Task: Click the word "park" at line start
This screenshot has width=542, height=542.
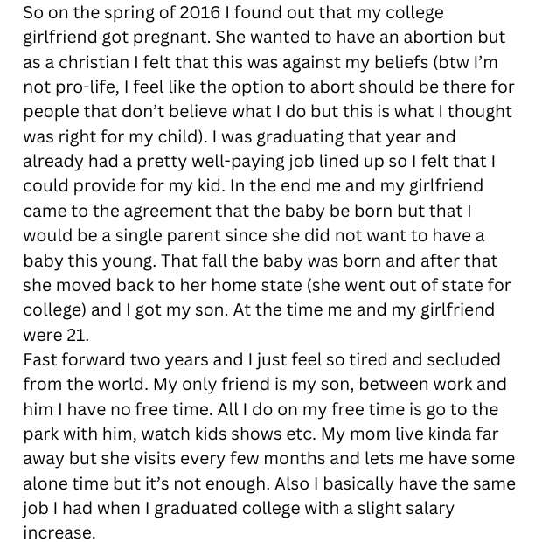Action: pos(45,434)
